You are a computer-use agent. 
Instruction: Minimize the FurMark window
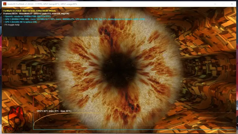(x=215, y=4)
